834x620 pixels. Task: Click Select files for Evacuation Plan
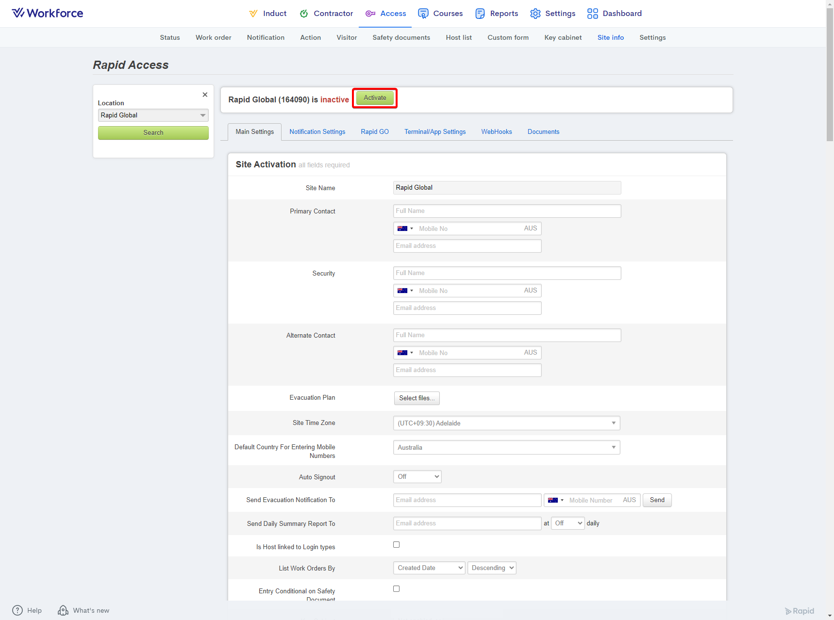pos(417,398)
